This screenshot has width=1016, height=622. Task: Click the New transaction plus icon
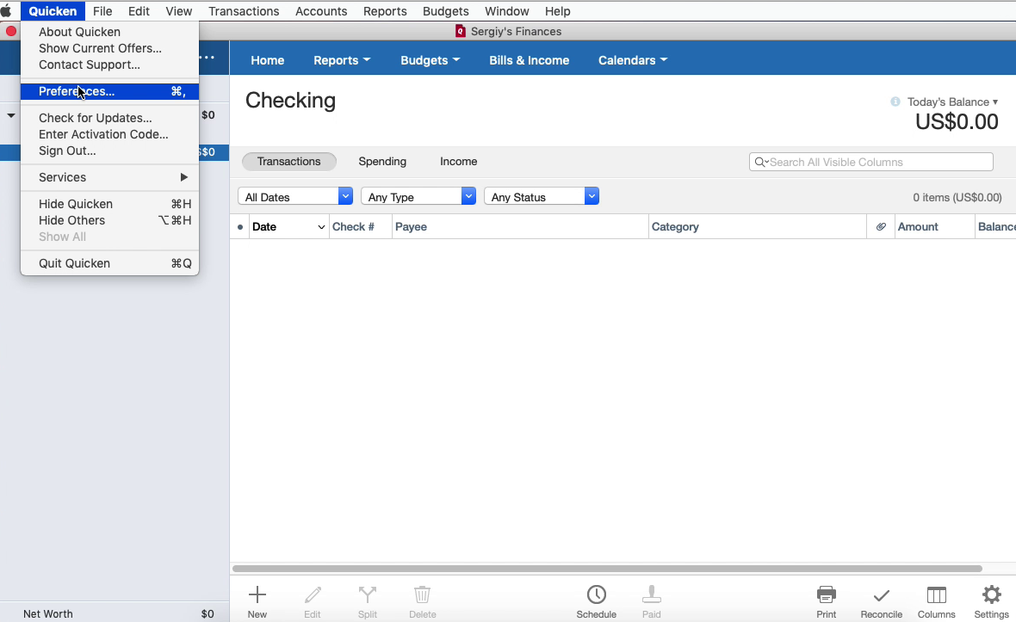click(257, 594)
